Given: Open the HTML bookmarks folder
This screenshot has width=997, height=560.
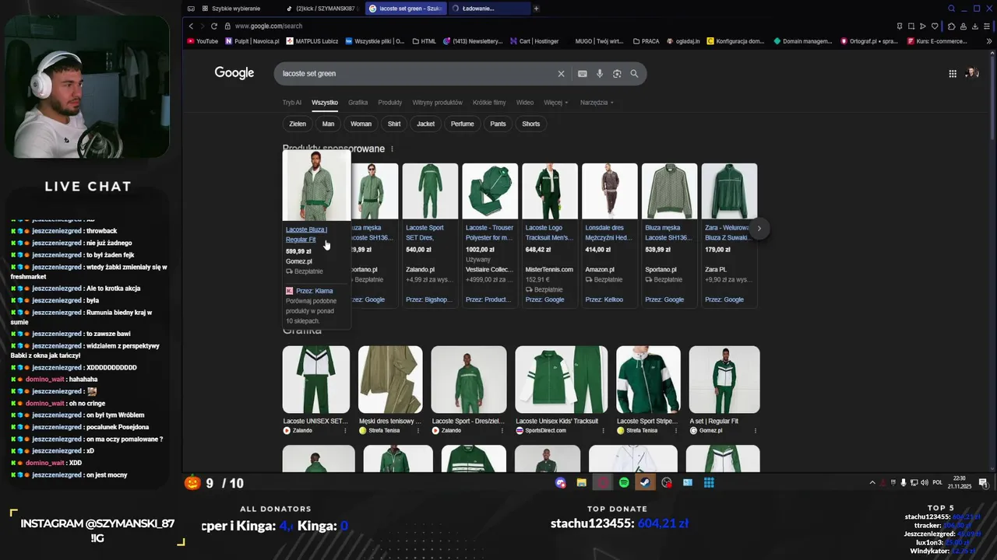Looking at the screenshot, I should click(424, 41).
